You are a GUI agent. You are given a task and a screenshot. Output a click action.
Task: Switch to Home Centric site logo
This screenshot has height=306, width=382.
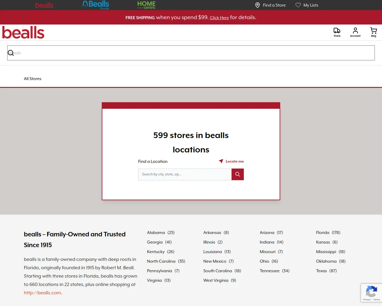pyautogui.click(x=147, y=5)
